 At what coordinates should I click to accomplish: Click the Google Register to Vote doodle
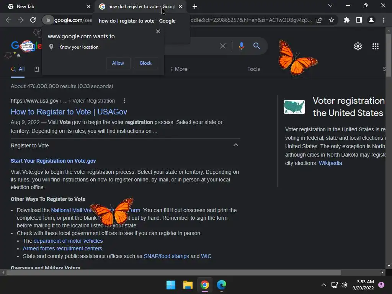tap(26, 46)
